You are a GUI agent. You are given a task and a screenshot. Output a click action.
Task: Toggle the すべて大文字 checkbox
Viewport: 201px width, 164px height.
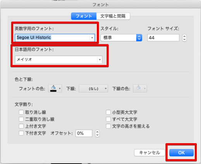[108, 119]
